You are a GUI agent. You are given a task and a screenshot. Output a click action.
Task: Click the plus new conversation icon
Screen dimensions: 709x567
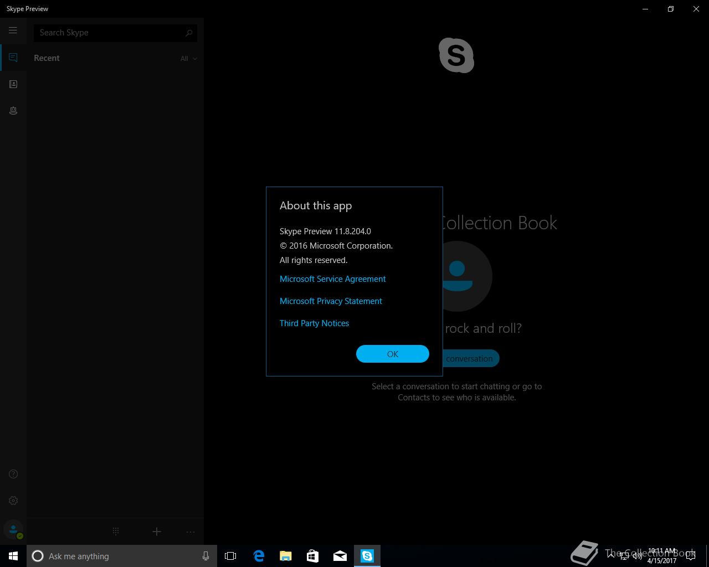coord(157,532)
